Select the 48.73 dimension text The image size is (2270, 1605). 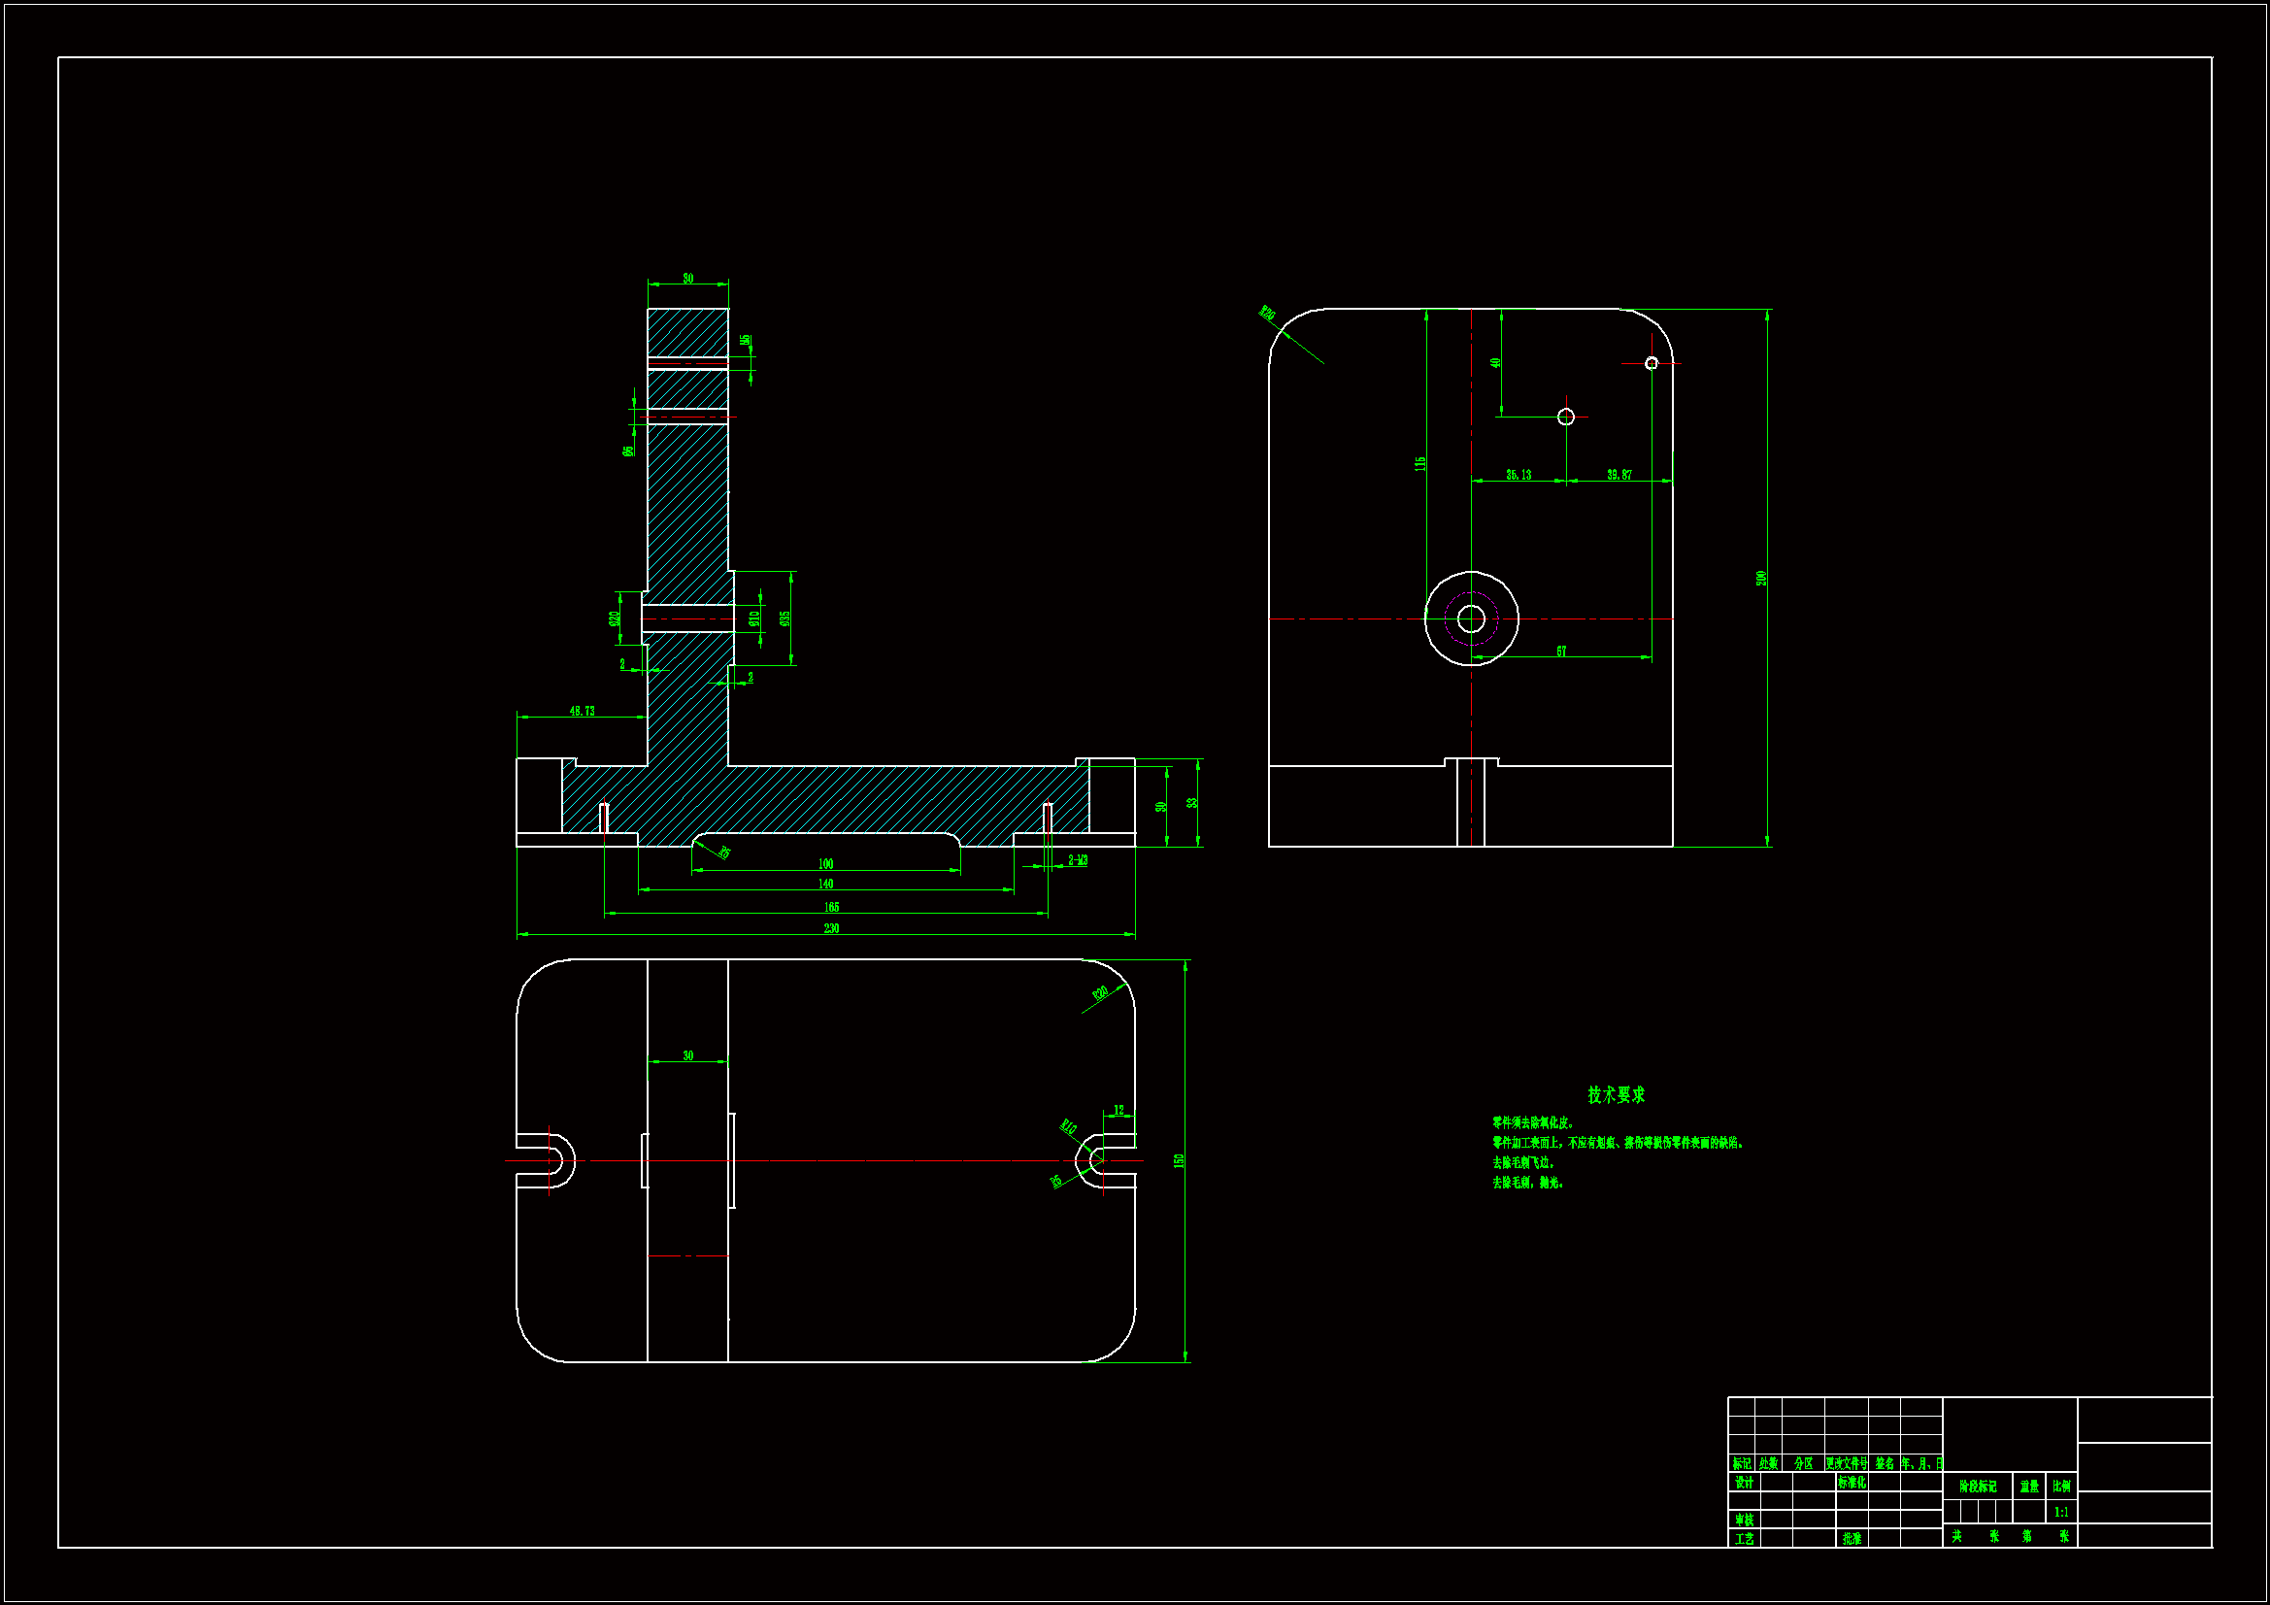(583, 711)
